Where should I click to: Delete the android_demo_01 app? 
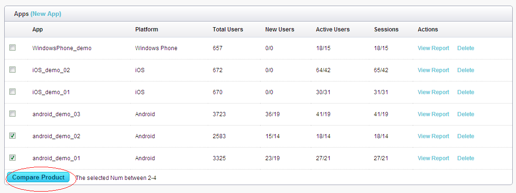[466, 158]
